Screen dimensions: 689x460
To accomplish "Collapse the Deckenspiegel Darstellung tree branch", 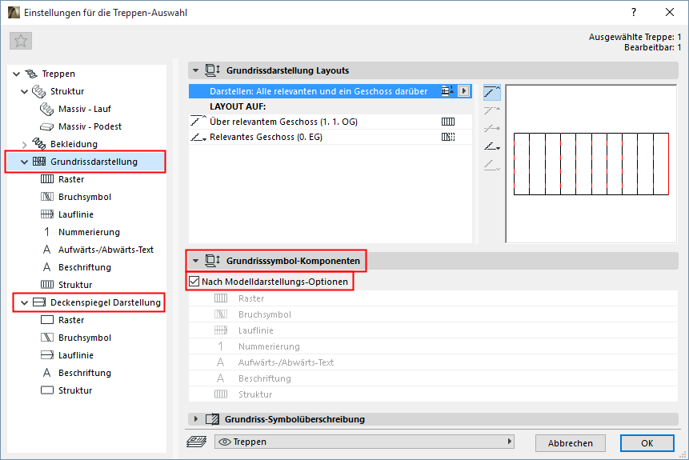I will 25,302.
